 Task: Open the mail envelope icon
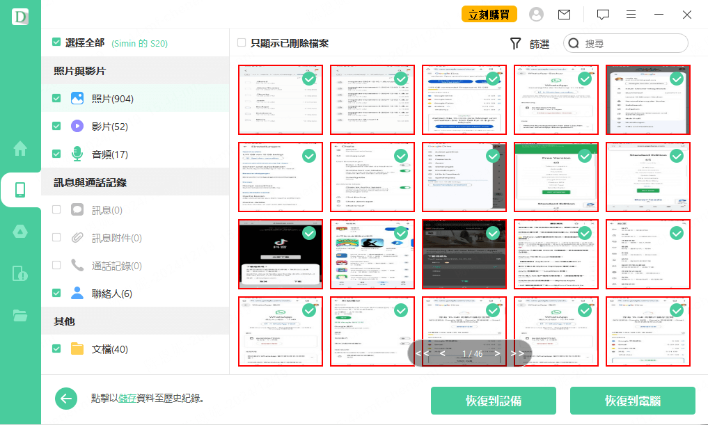[565, 15]
